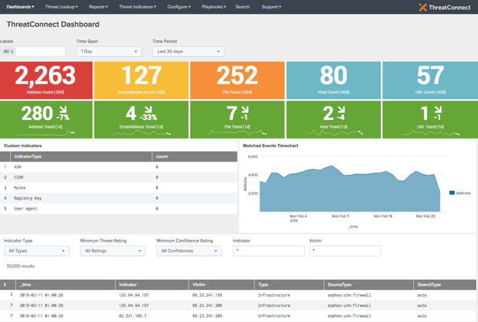Expand the row with victim 66.23.241.206
The height and width of the screenshot is (322, 478).
11,305
